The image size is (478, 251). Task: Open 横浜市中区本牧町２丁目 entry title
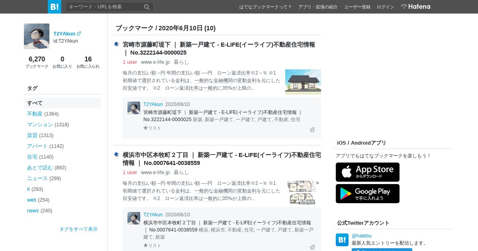click(x=222, y=159)
